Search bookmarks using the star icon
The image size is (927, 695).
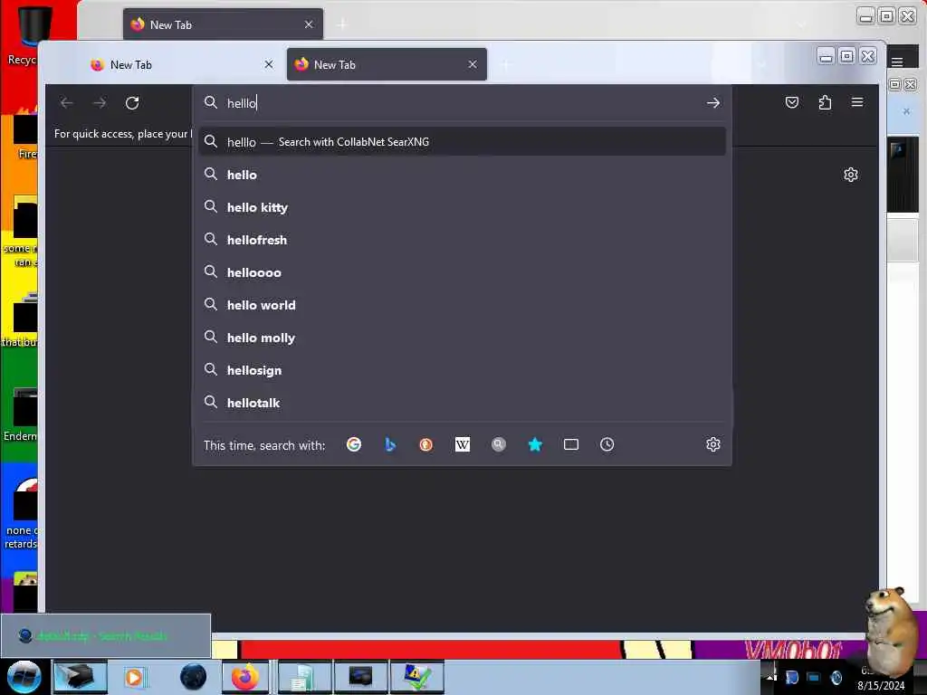(x=535, y=444)
